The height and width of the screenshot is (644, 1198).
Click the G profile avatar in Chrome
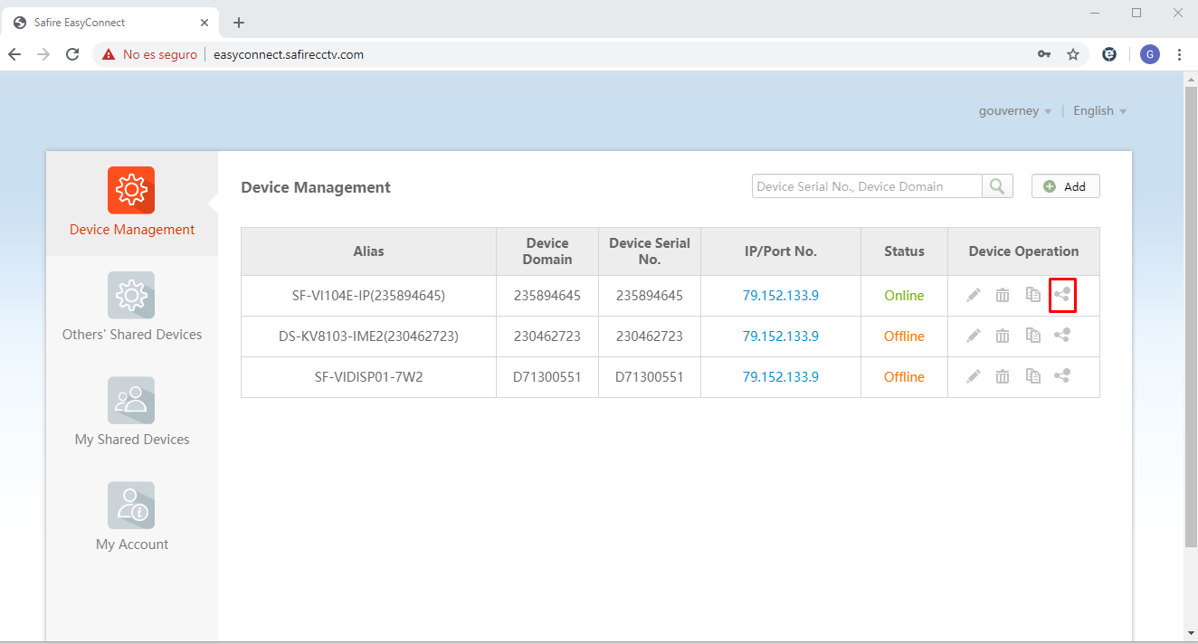coord(1149,54)
